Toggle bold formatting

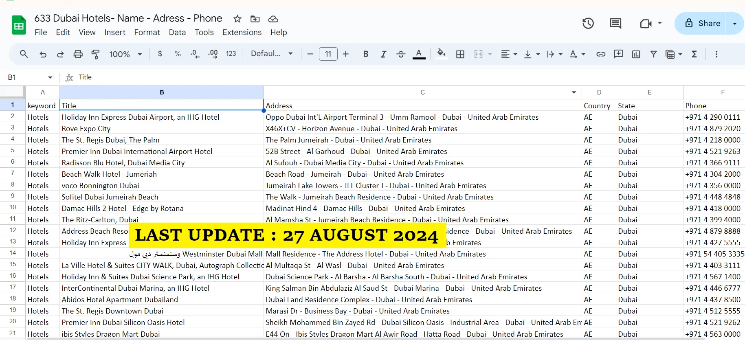click(x=366, y=54)
